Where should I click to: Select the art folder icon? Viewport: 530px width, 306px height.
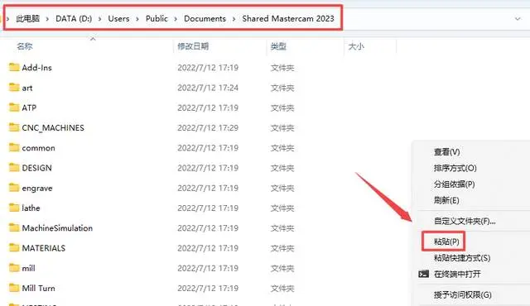[14, 88]
